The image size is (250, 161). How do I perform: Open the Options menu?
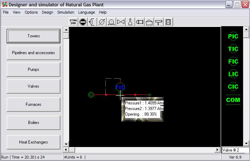31,12
